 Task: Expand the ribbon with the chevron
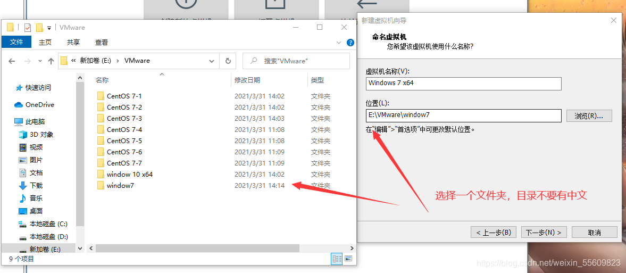(339, 43)
